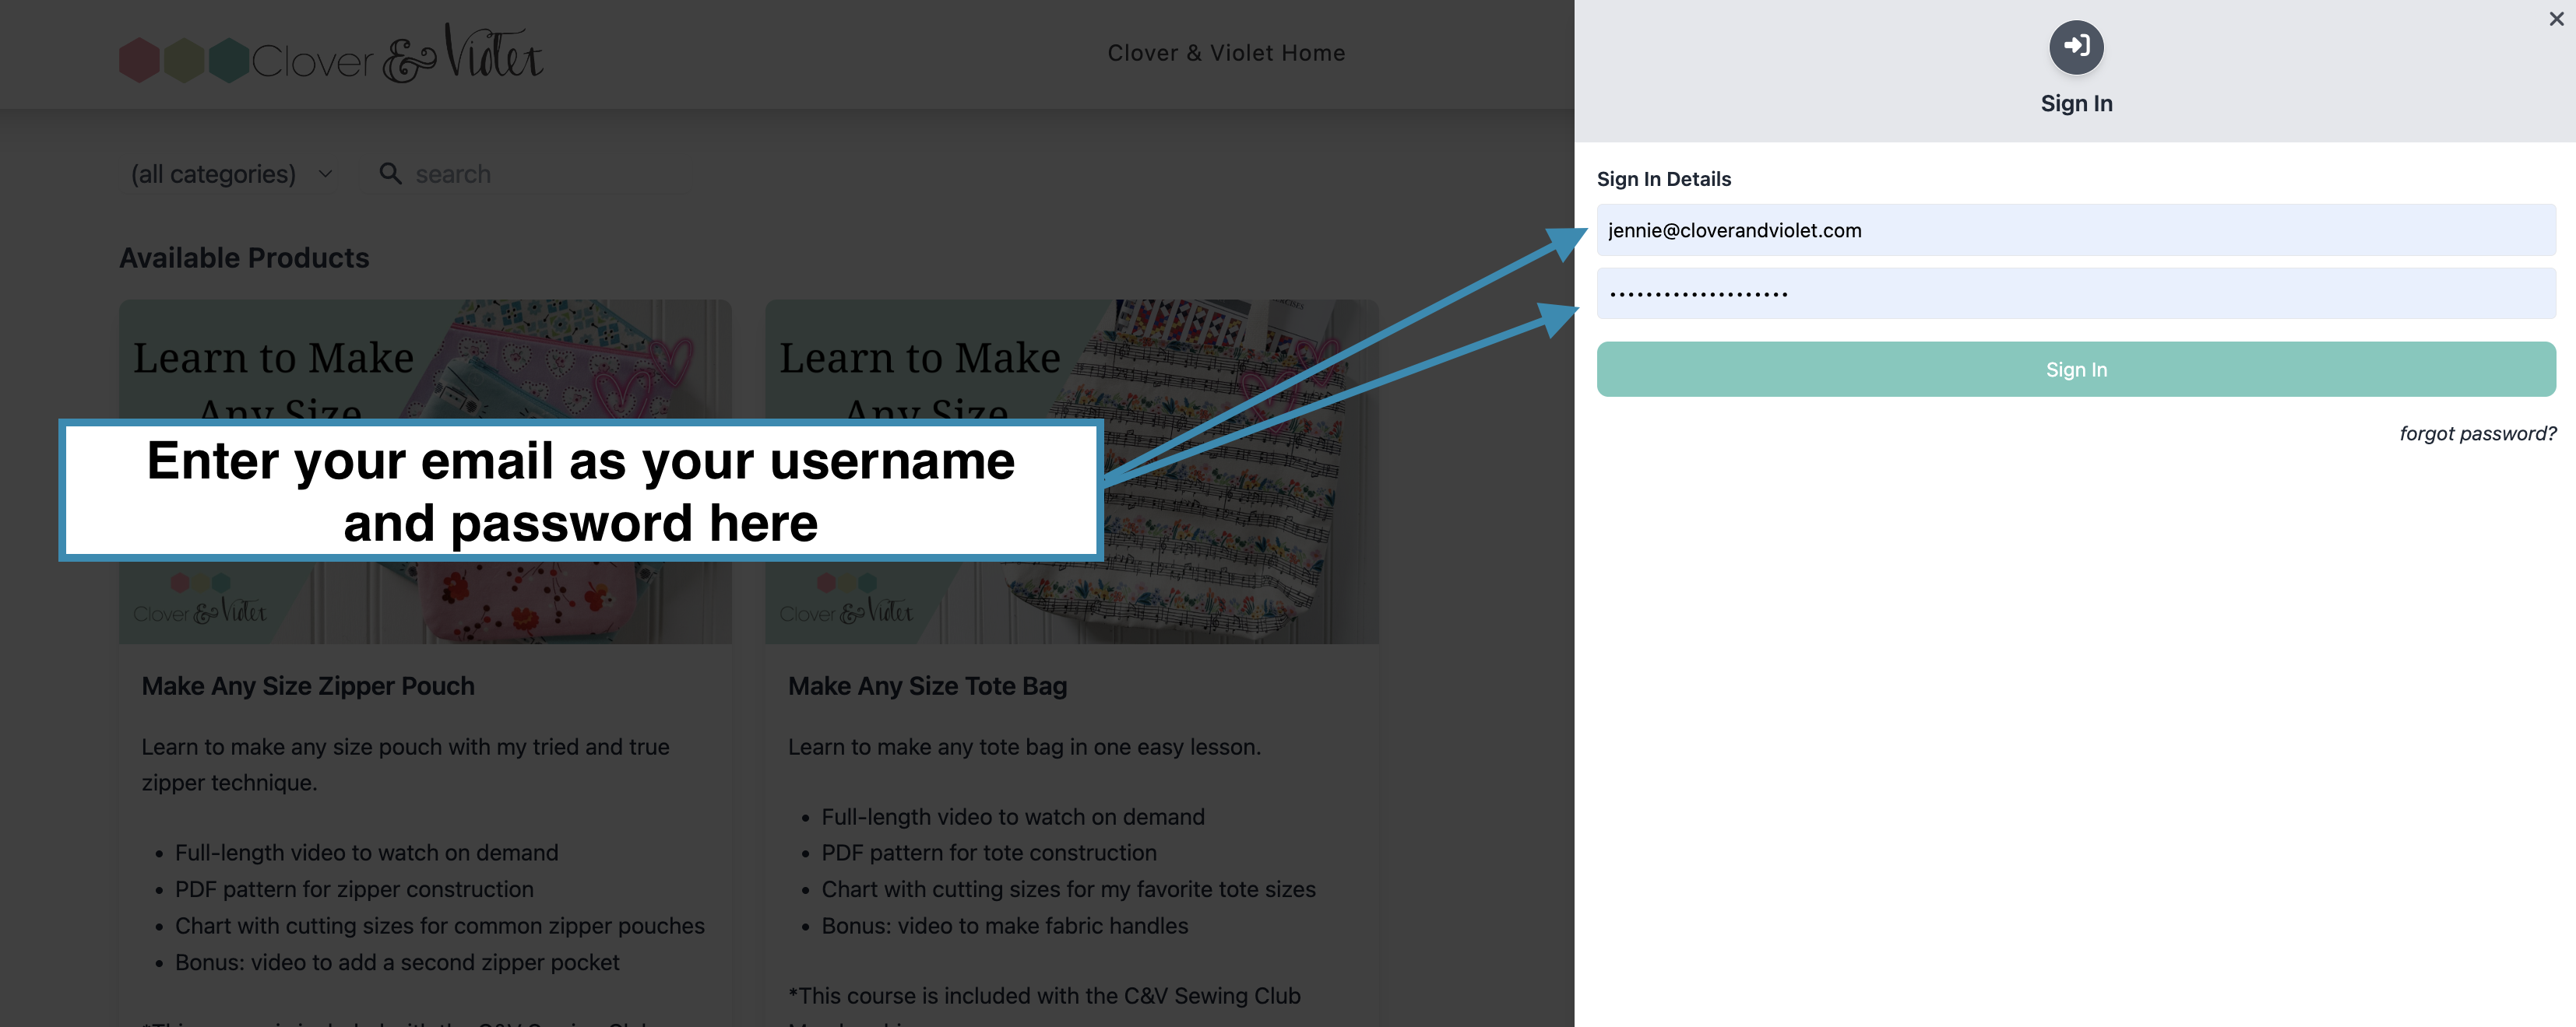The image size is (2576, 1027).
Task: Click 'Bonus: video to add a second zipper pocket'
Action: coord(397,962)
